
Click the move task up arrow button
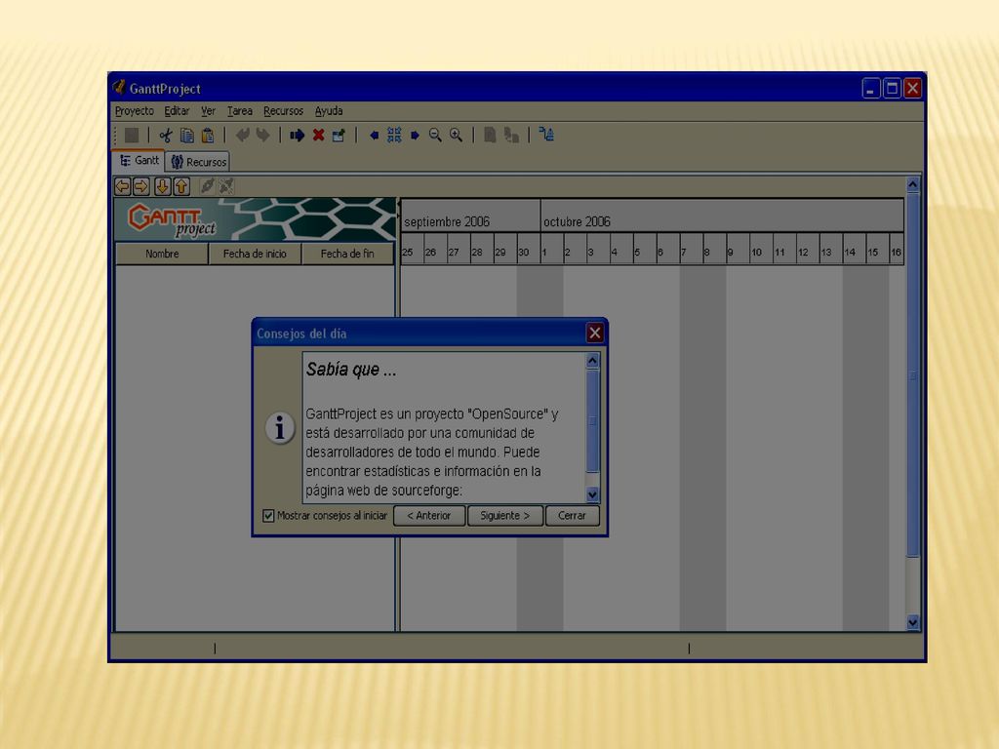[181, 186]
